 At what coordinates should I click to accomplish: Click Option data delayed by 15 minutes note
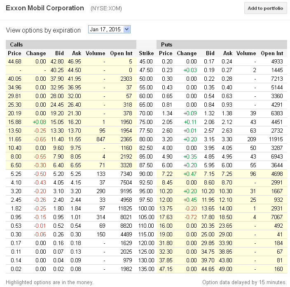[244, 282]
